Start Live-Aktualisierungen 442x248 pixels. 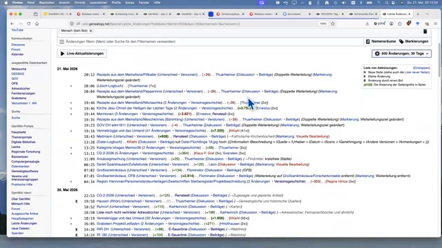(81, 54)
